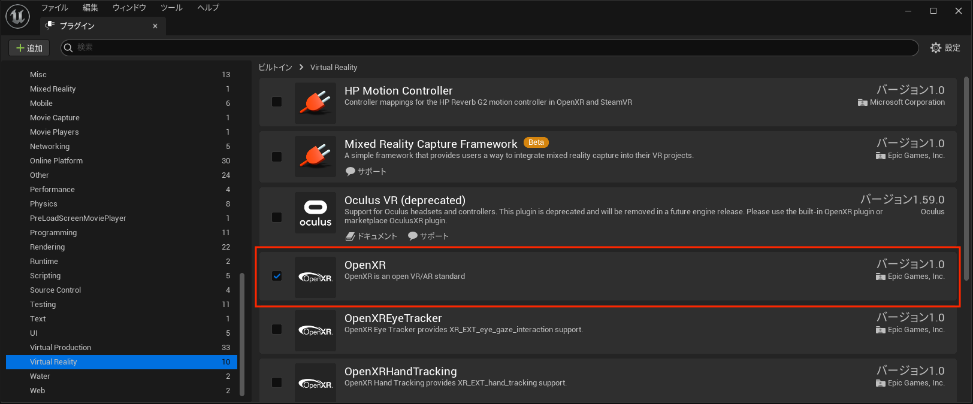Image resolution: width=973 pixels, height=404 pixels.
Task: Open the 編集 menu
Action: [x=90, y=8]
